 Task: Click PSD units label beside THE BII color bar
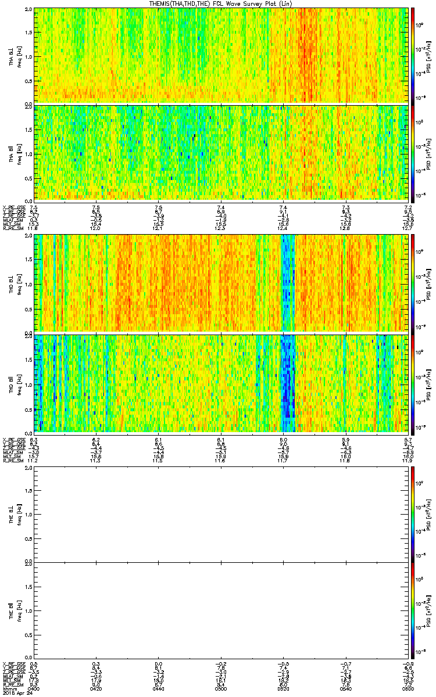point(429,610)
